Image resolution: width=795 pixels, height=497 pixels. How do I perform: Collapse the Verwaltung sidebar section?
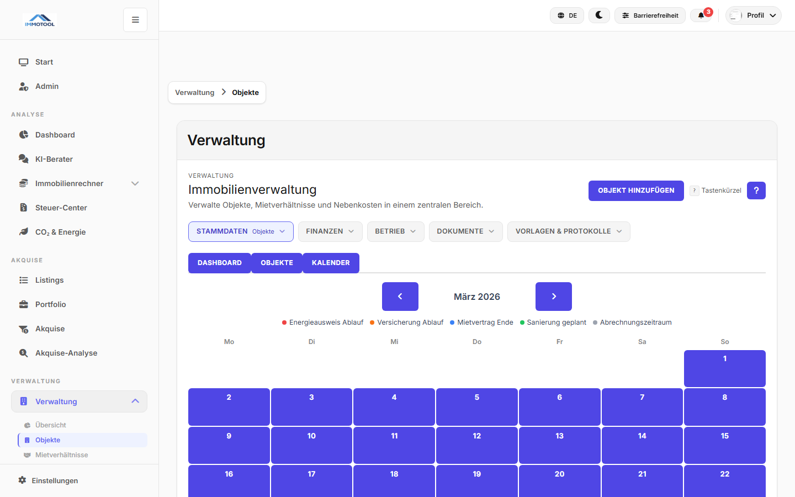pyautogui.click(x=135, y=401)
